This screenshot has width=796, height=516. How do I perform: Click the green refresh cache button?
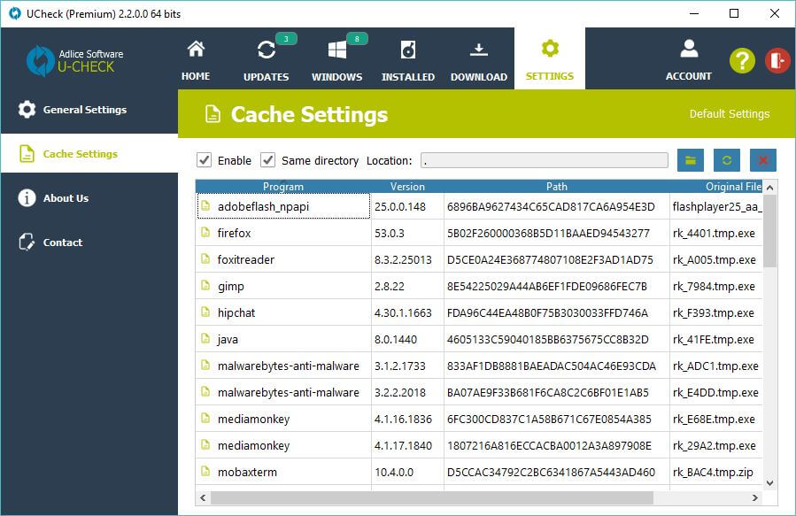[726, 160]
